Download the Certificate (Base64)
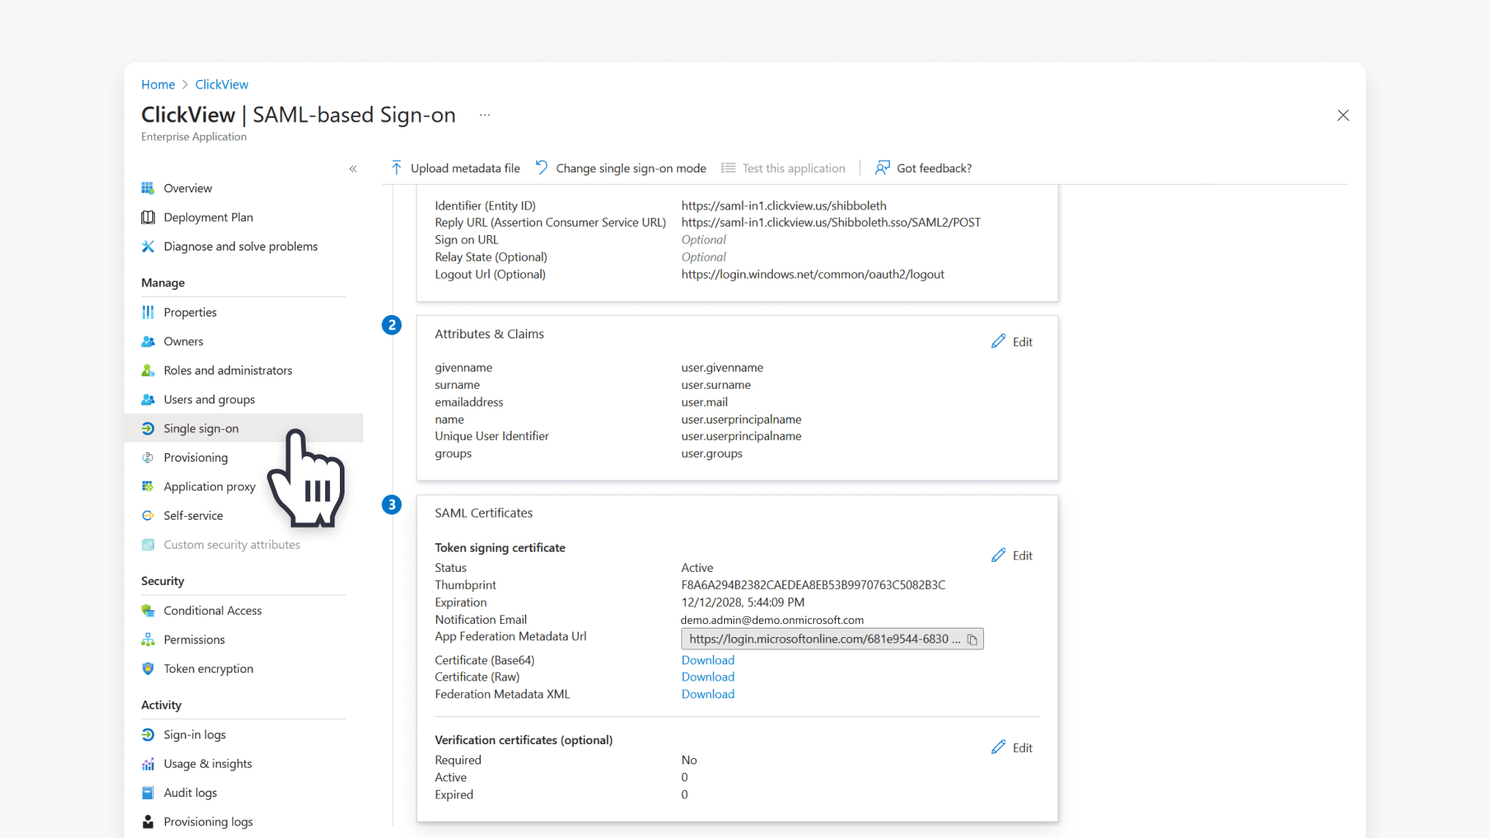Screen dimensions: 1490x838 pyautogui.click(x=707, y=660)
